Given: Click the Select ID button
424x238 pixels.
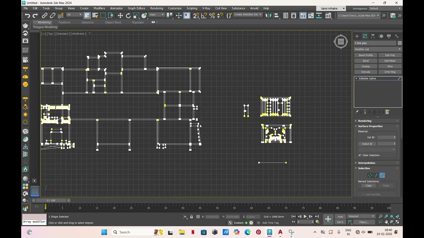Looking at the screenshot, I should point(367,144).
